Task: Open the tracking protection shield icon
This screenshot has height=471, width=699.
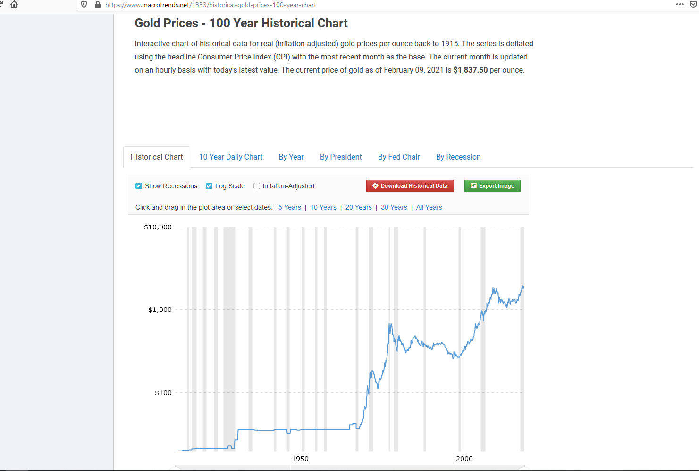Action: point(84,5)
